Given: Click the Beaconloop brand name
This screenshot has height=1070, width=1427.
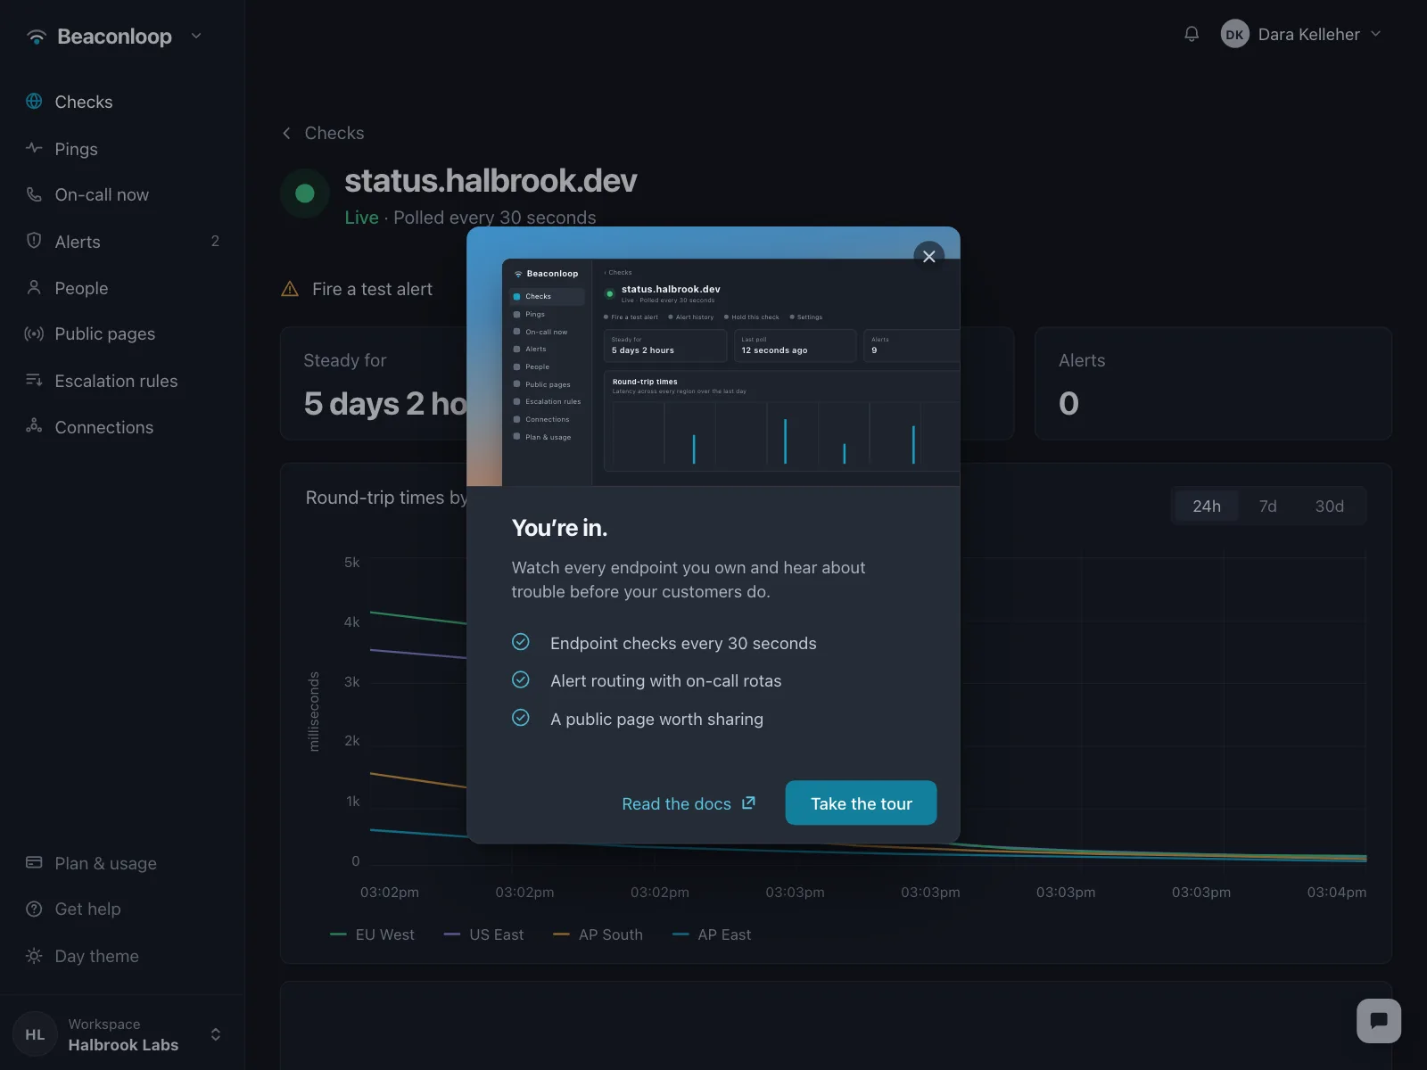Looking at the screenshot, I should 114,37.
